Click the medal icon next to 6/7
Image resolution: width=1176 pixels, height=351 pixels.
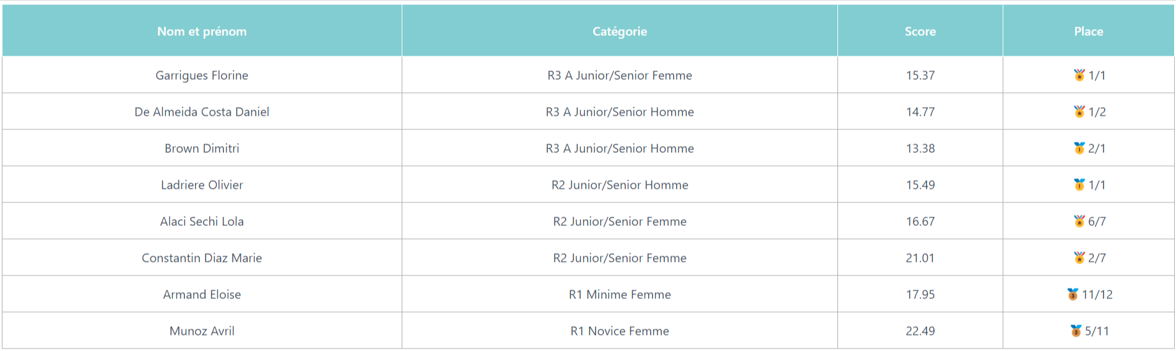coord(1079,221)
